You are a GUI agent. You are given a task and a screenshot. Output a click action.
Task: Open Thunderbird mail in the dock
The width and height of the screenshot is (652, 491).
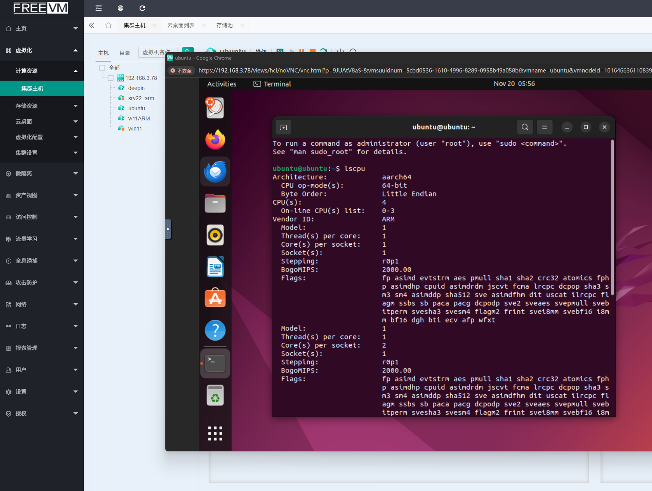[215, 172]
